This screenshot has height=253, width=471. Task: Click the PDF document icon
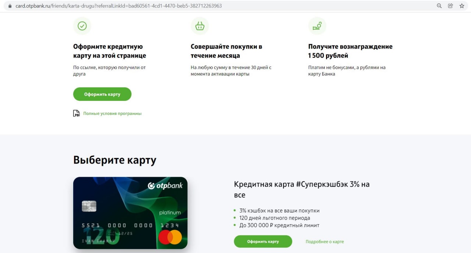(77, 113)
